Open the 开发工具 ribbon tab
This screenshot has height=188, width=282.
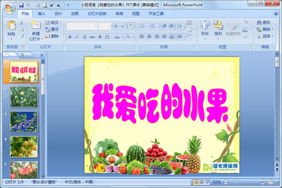pyautogui.click(x=156, y=14)
